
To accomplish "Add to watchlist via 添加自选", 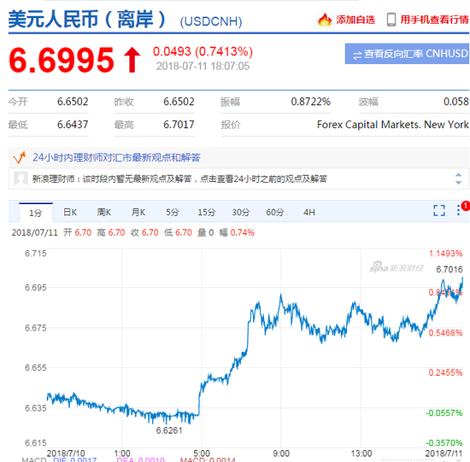I will [355, 20].
